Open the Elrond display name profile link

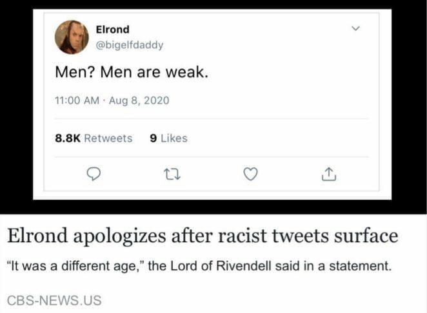coord(112,30)
